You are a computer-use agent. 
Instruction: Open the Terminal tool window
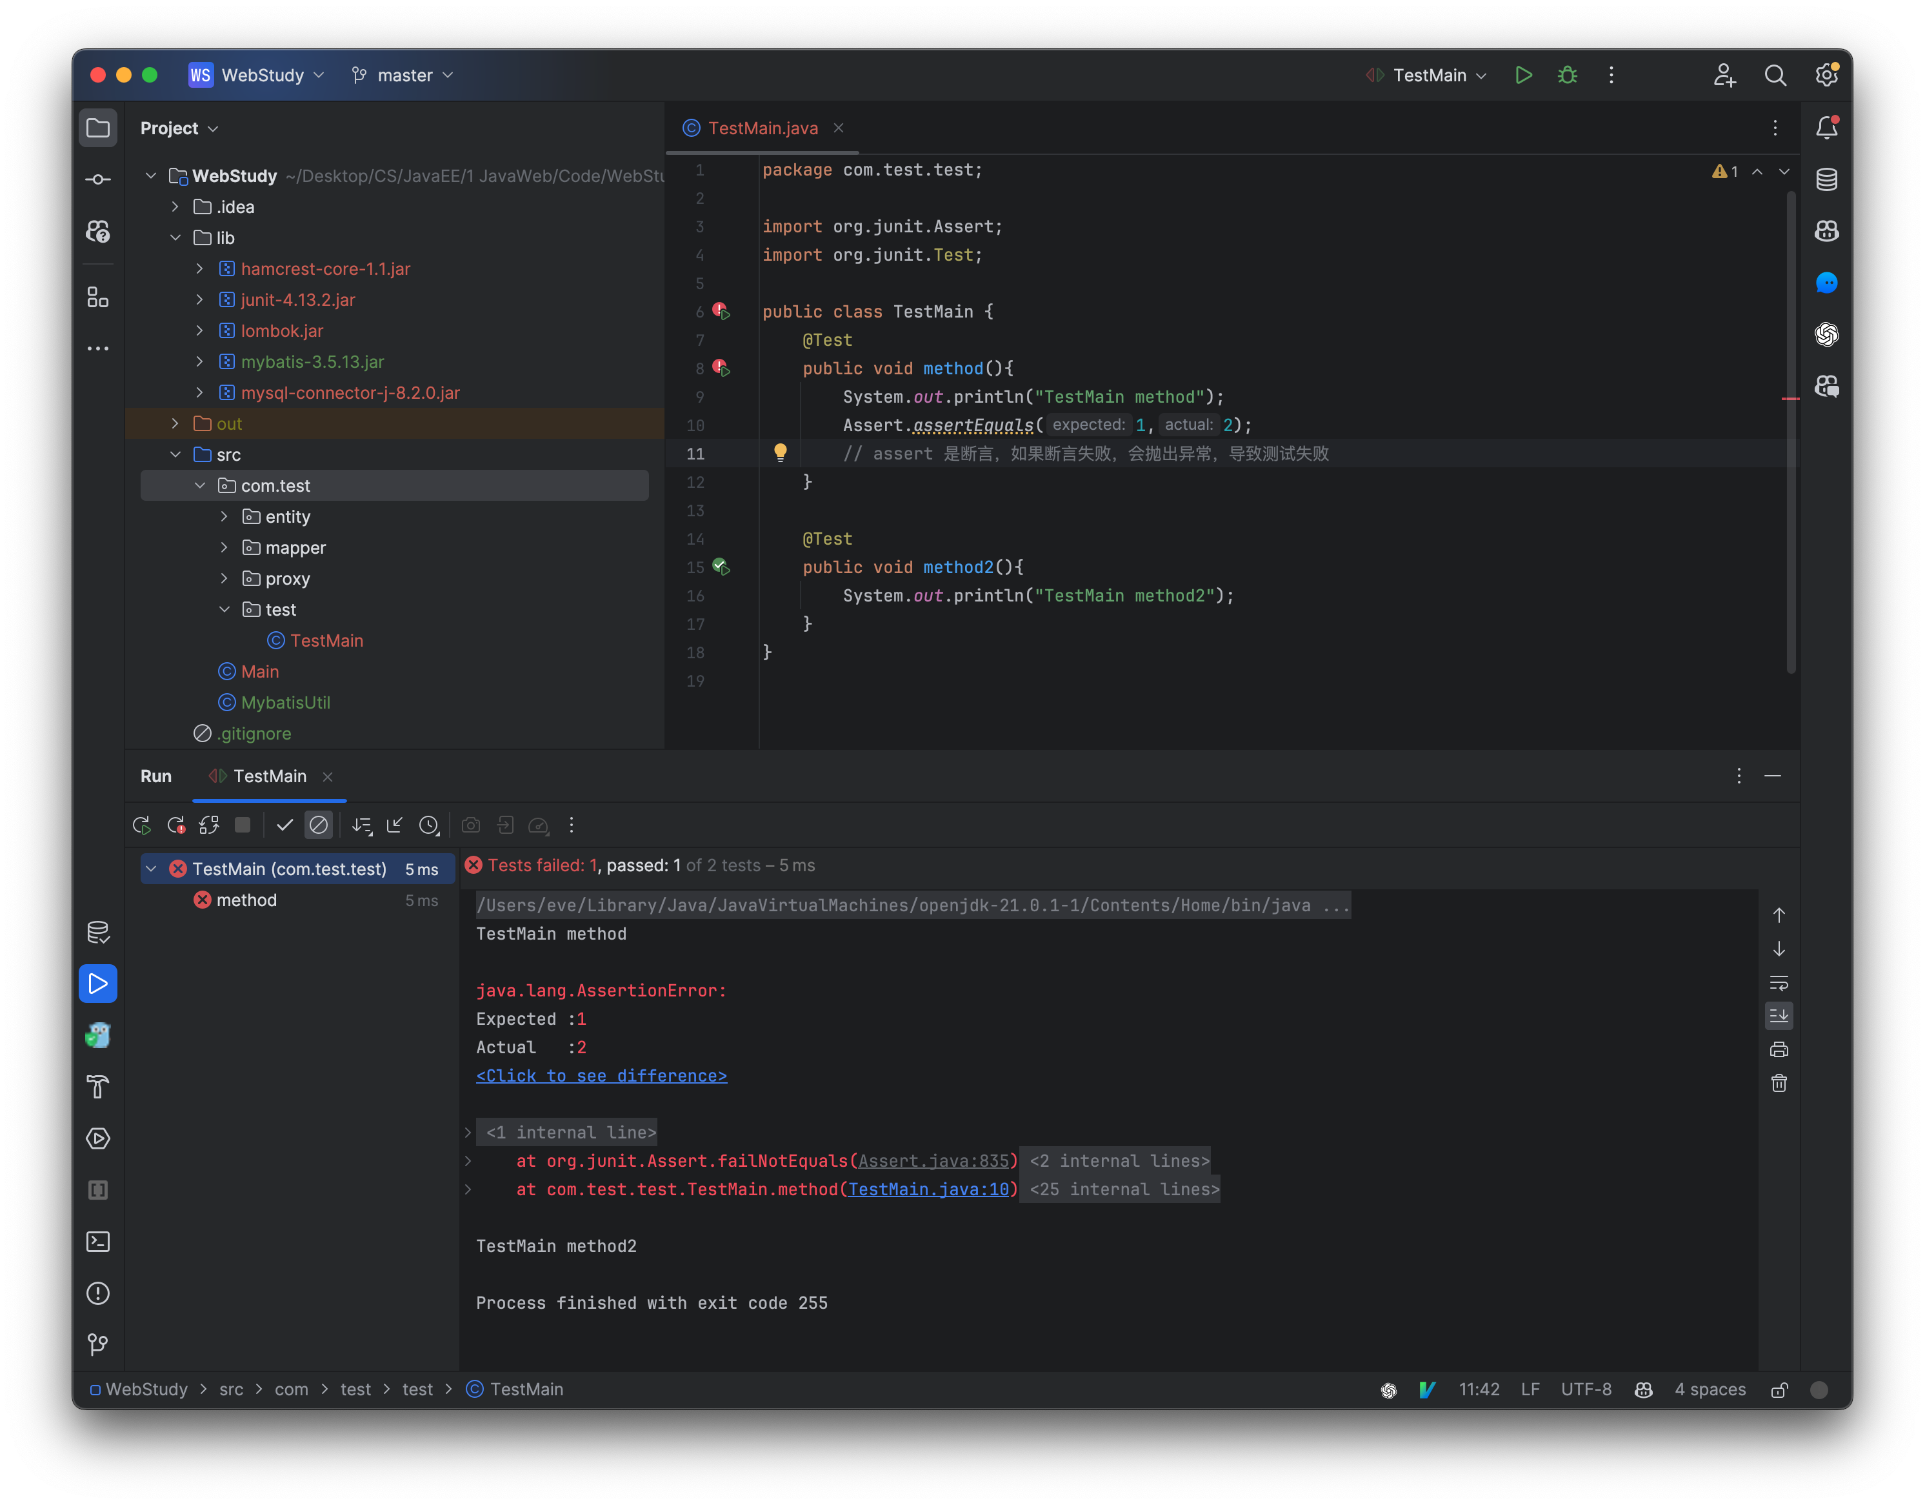98,1242
